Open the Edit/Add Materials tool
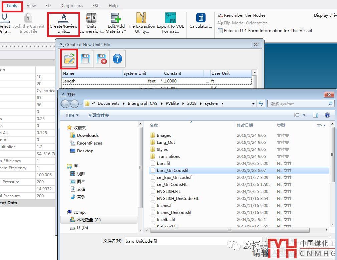337x260 pixels. tap(116, 23)
